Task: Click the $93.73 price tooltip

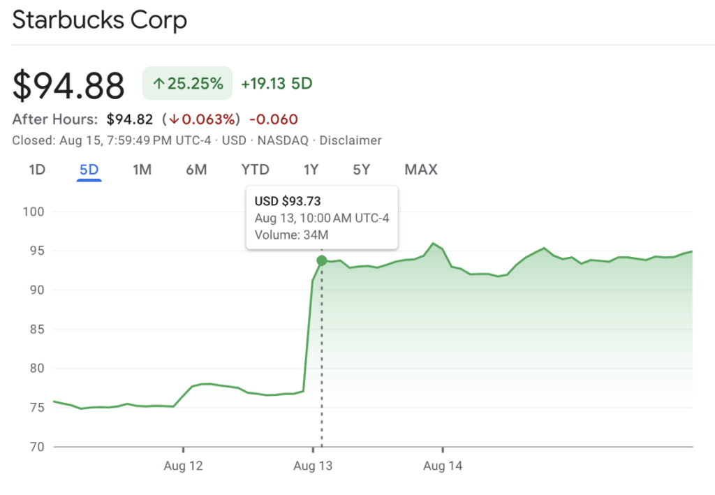Action: [322, 217]
